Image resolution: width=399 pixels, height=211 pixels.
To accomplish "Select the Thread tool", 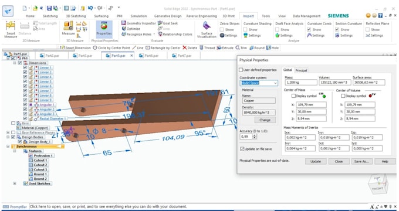I will coord(207,48).
